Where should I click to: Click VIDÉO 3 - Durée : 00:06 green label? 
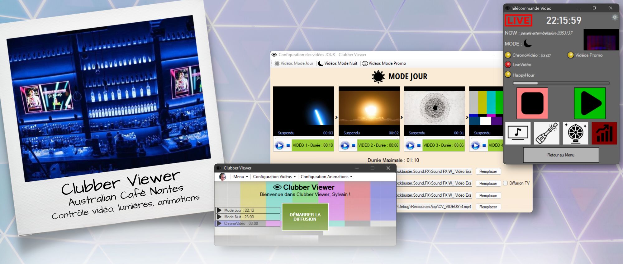click(444, 145)
